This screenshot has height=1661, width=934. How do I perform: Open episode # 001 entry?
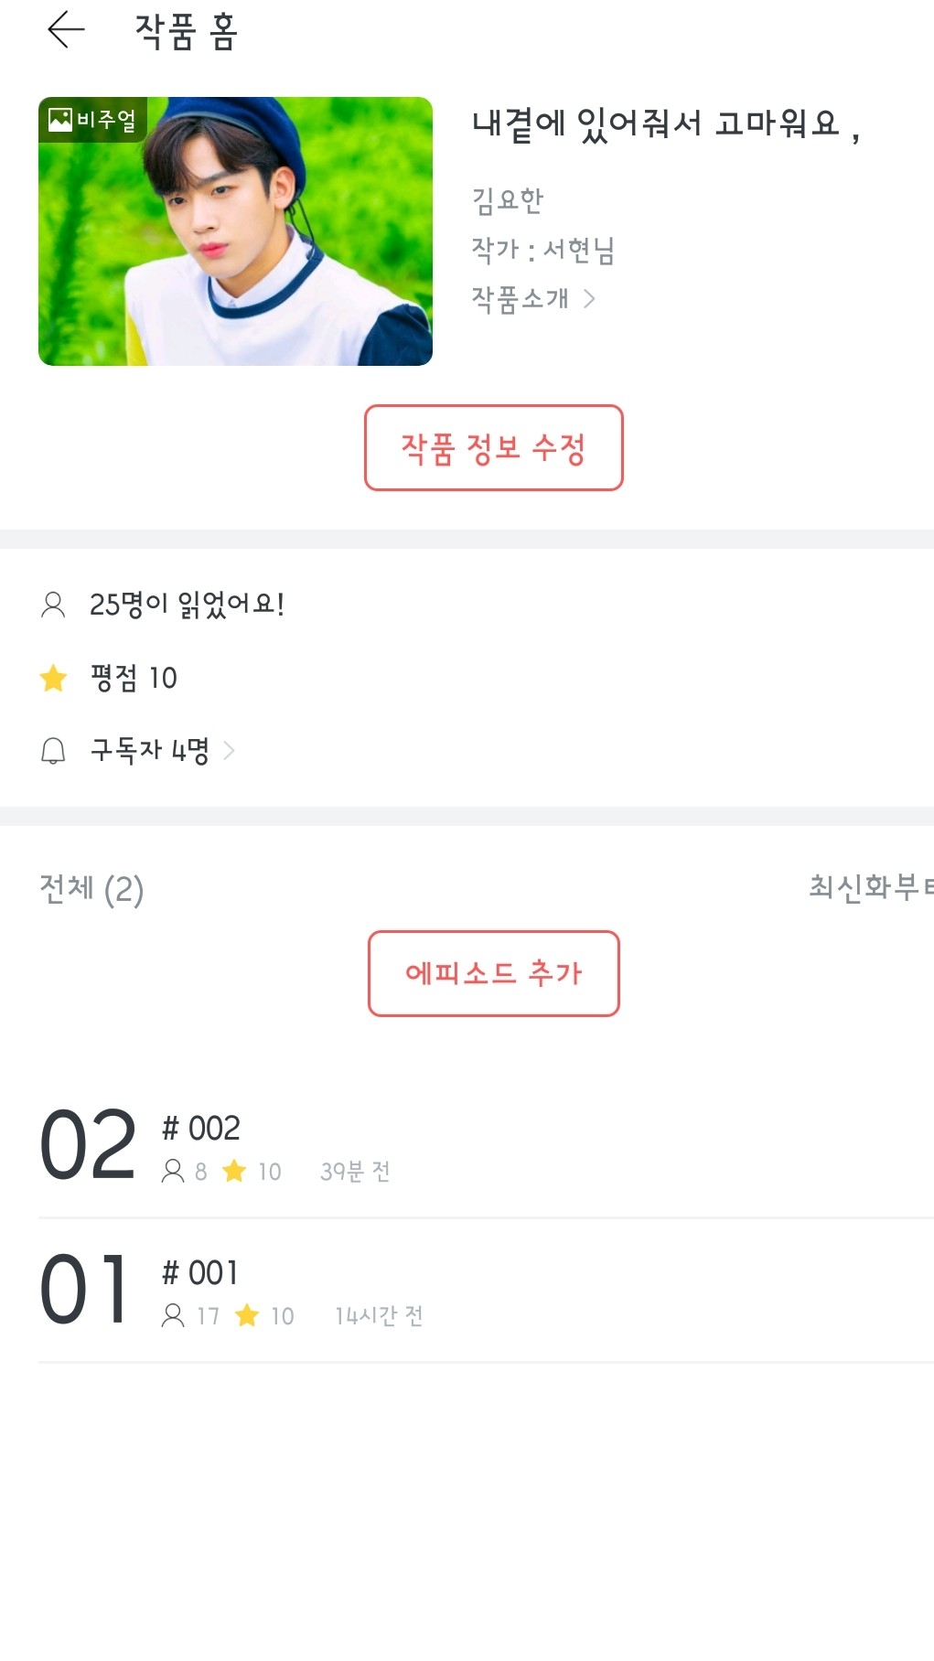[200, 1273]
